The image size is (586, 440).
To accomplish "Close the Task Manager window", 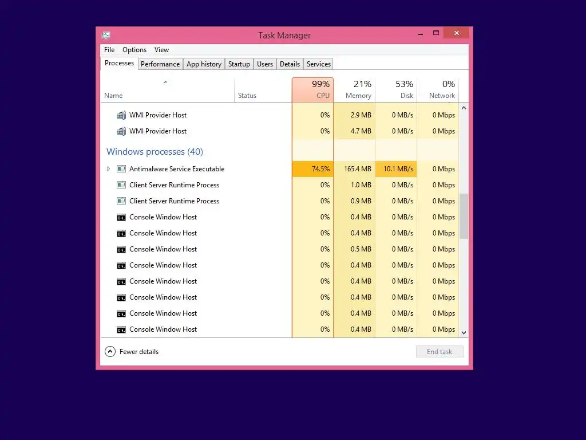I will pos(456,33).
